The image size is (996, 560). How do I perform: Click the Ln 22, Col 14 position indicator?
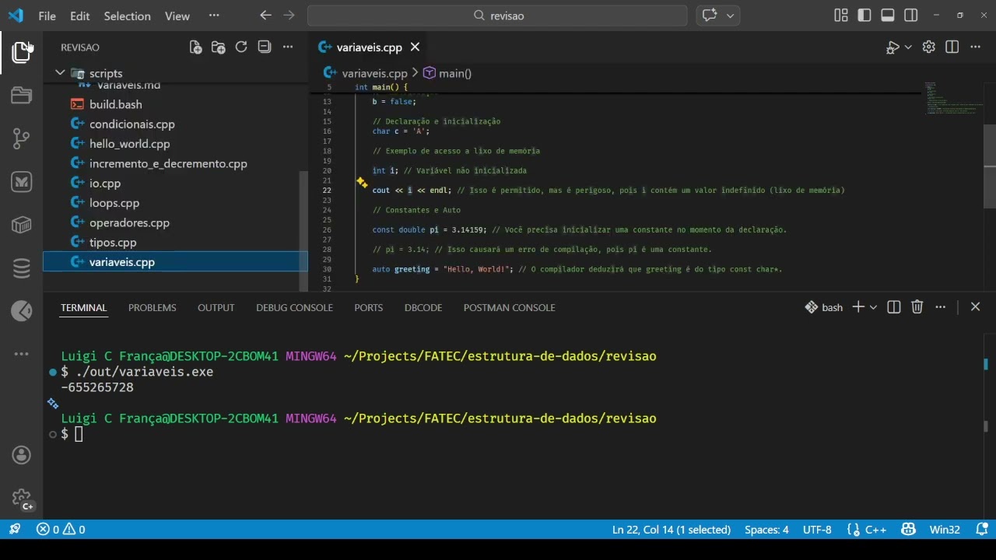pyautogui.click(x=672, y=530)
